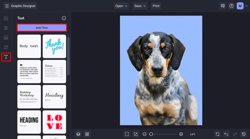Zoom in with the plus icon

coord(181,134)
